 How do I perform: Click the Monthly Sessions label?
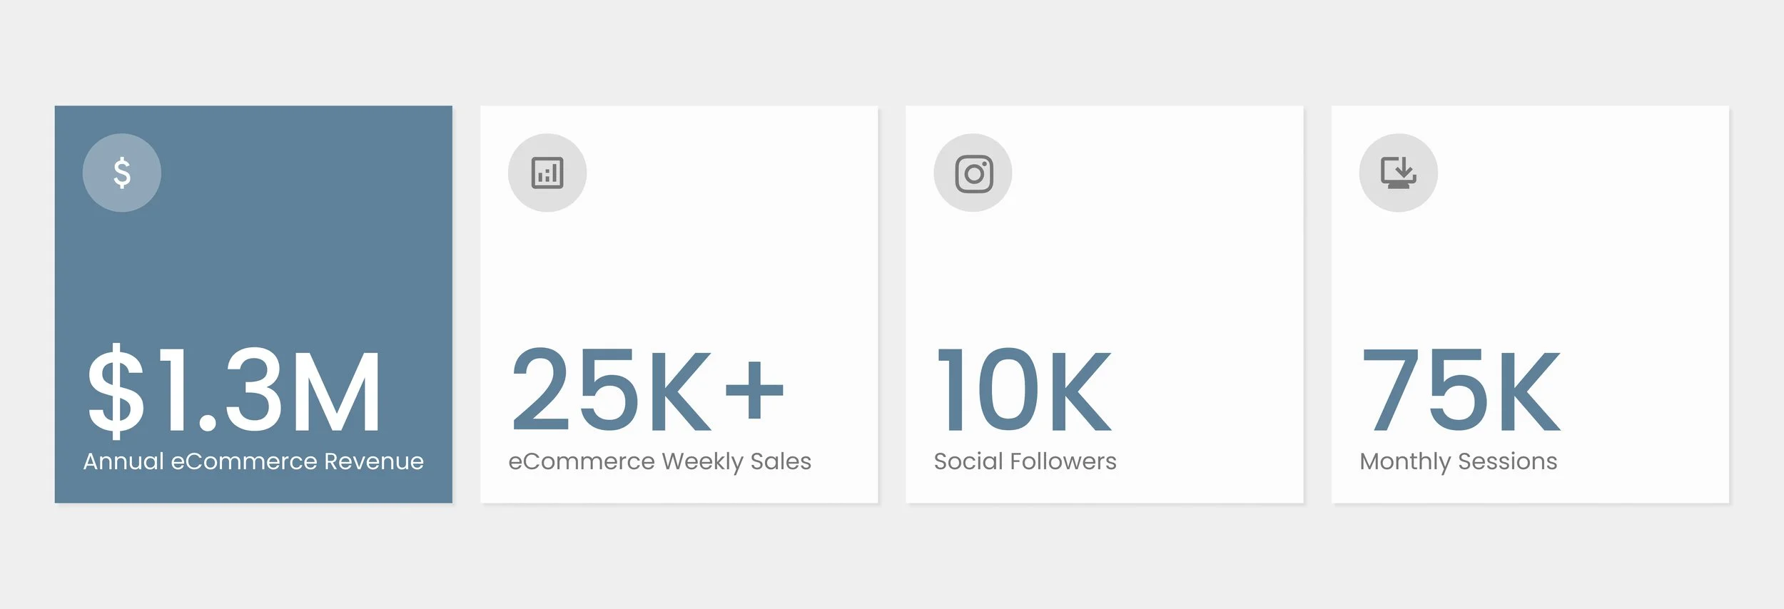click(1458, 461)
